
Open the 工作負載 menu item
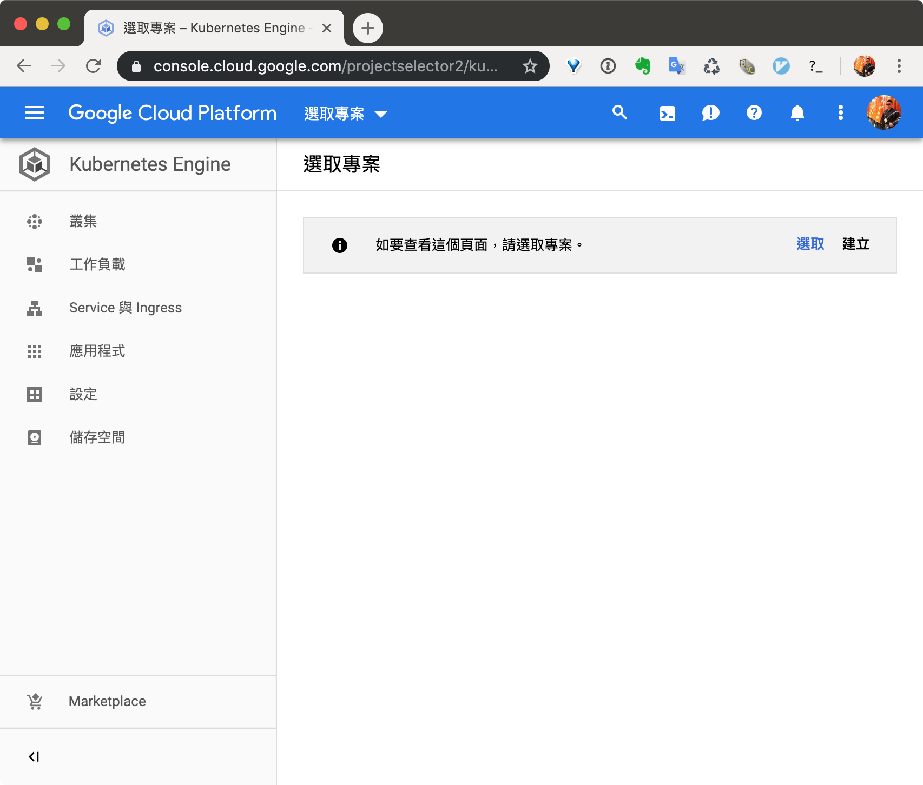point(138,265)
